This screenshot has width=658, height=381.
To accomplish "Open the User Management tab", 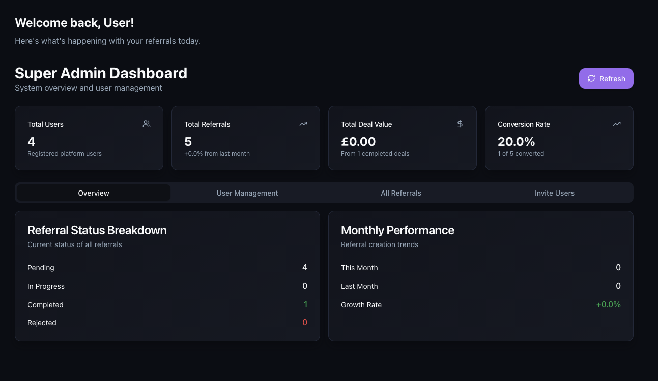I will point(247,193).
